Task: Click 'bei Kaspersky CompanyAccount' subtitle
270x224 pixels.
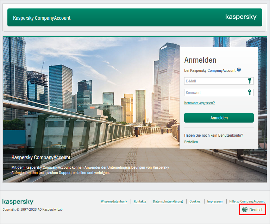Action: 210,70
